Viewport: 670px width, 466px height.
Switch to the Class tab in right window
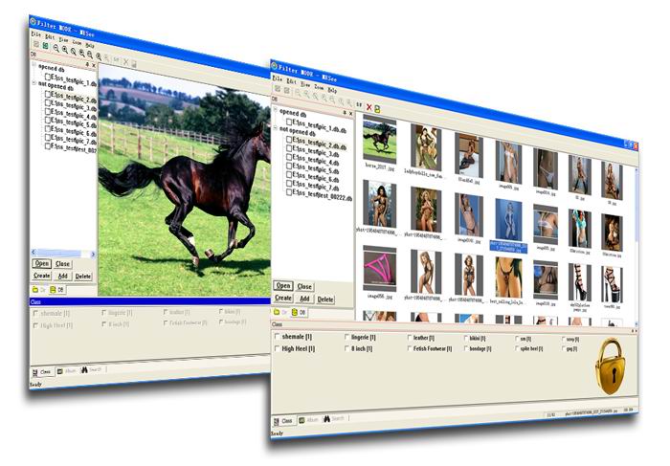(x=282, y=421)
